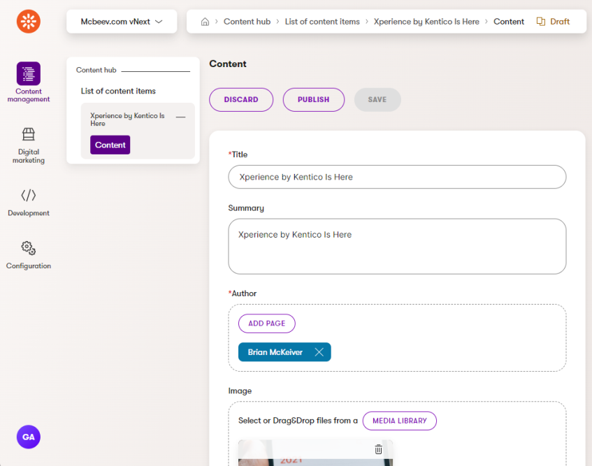This screenshot has height=466, width=592.
Task: Select the Content tab in sidebar
Action: [x=110, y=145]
